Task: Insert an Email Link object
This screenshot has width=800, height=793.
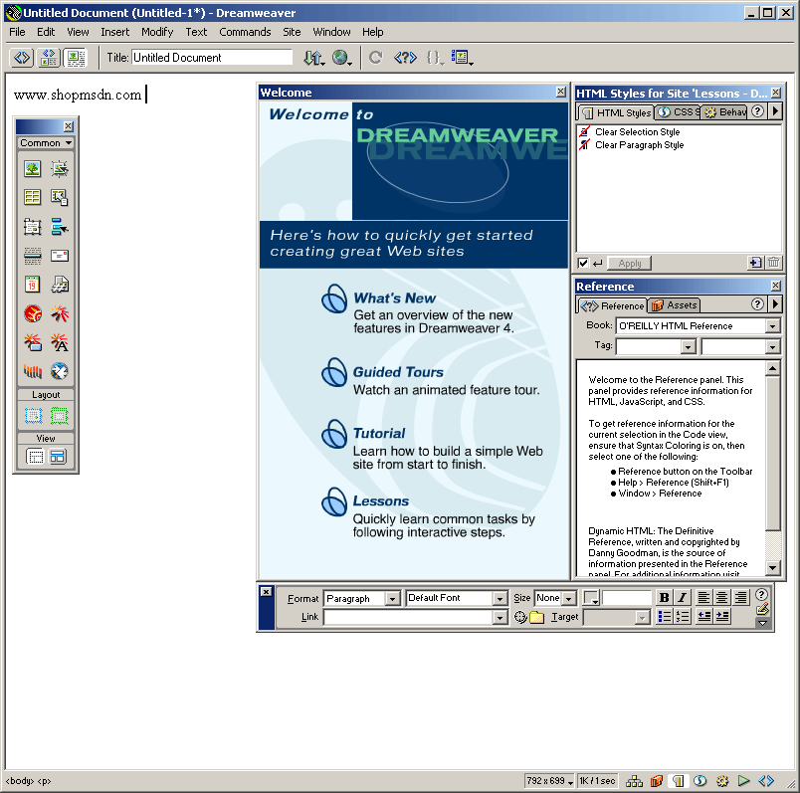Action: pyautogui.click(x=60, y=256)
